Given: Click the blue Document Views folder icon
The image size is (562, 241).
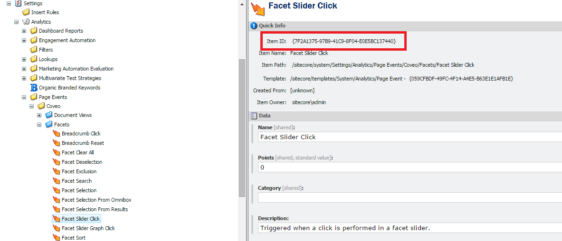Looking at the screenshot, I should pyautogui.click(x=49, y=115).
